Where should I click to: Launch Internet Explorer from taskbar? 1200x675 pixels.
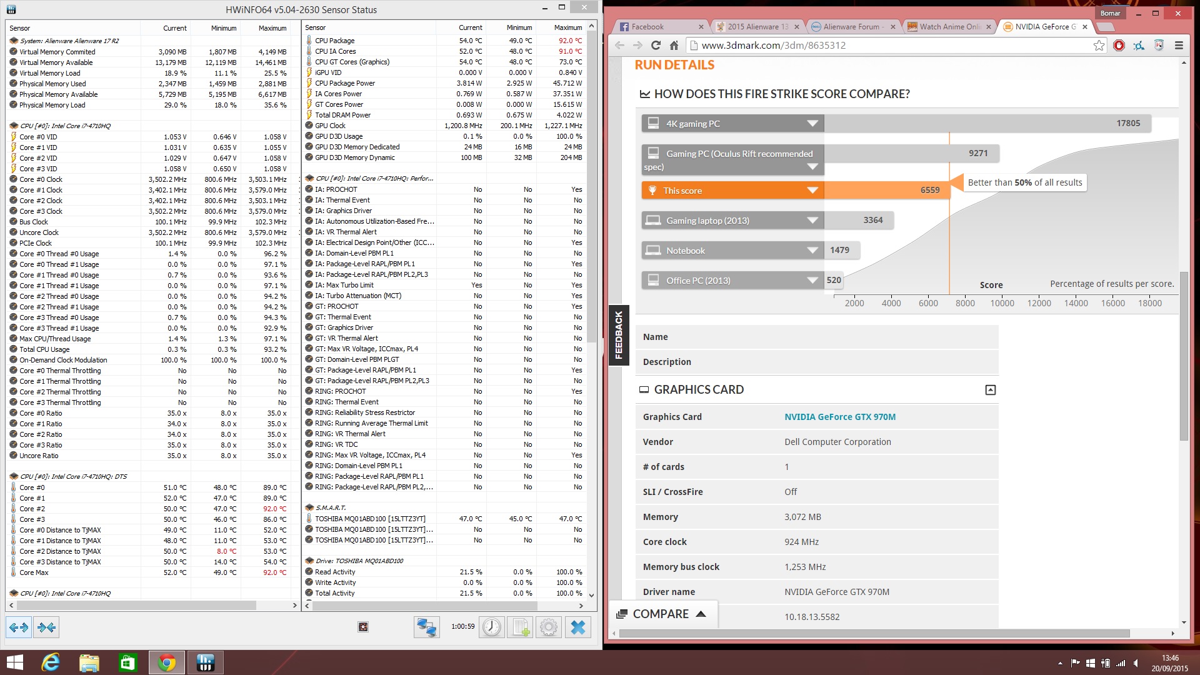[51, 662]
